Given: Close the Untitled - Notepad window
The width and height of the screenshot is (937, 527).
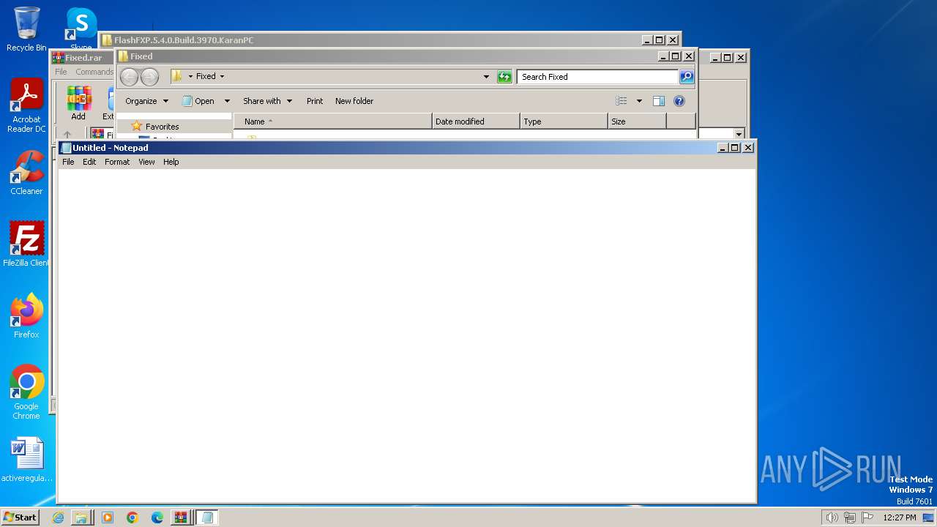Looking at the screenshot, I should 748,148.
